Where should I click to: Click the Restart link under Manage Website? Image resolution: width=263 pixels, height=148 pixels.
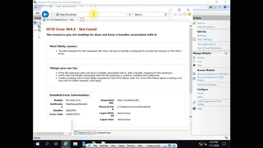201,58
